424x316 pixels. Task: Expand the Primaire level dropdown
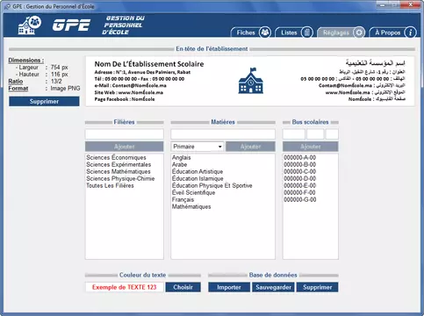198,147
